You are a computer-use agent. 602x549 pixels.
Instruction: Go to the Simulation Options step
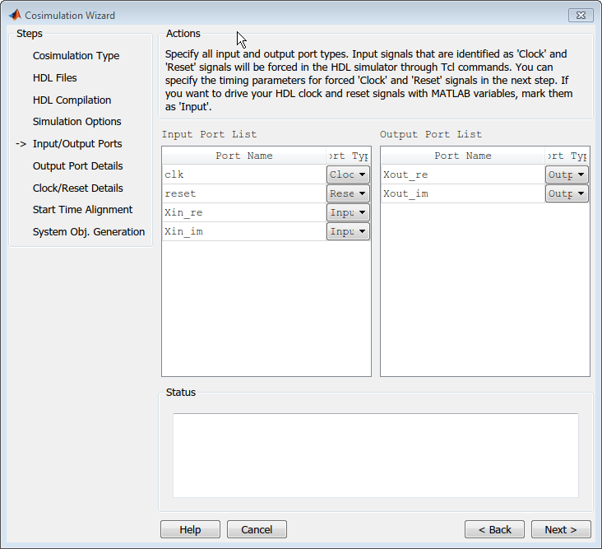pos(76,122)
